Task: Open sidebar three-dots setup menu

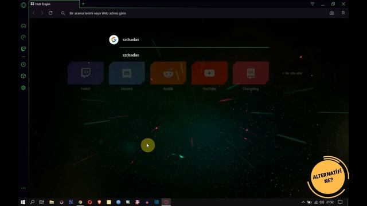Action: 24,188
